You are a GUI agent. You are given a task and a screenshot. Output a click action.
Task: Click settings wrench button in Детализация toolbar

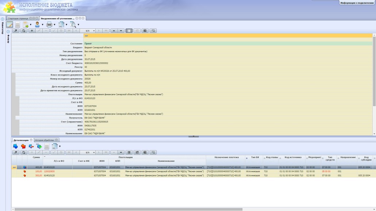coord(145,152)
